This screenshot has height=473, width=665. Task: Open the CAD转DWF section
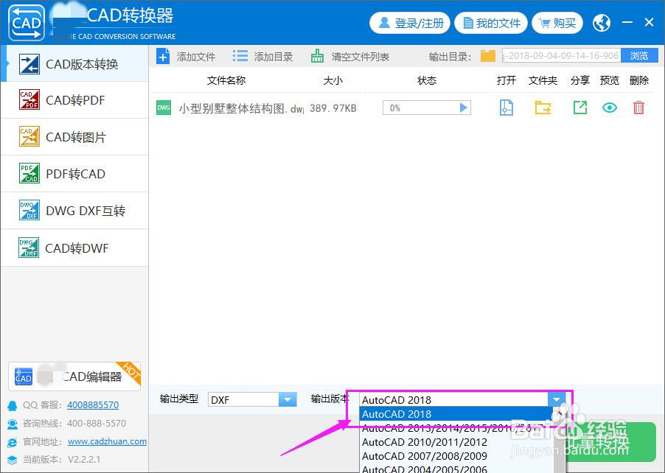click(74, 248)
